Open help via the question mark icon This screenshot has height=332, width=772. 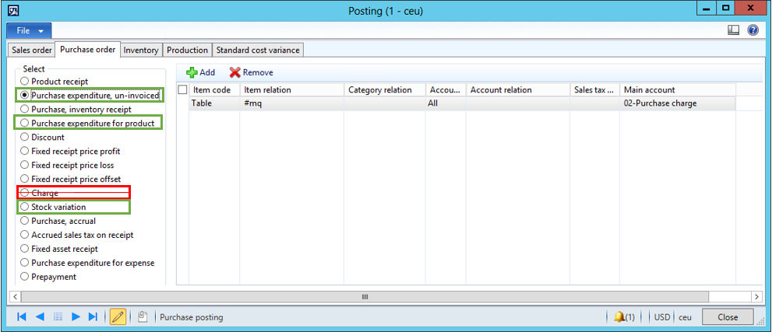[753, 30]
